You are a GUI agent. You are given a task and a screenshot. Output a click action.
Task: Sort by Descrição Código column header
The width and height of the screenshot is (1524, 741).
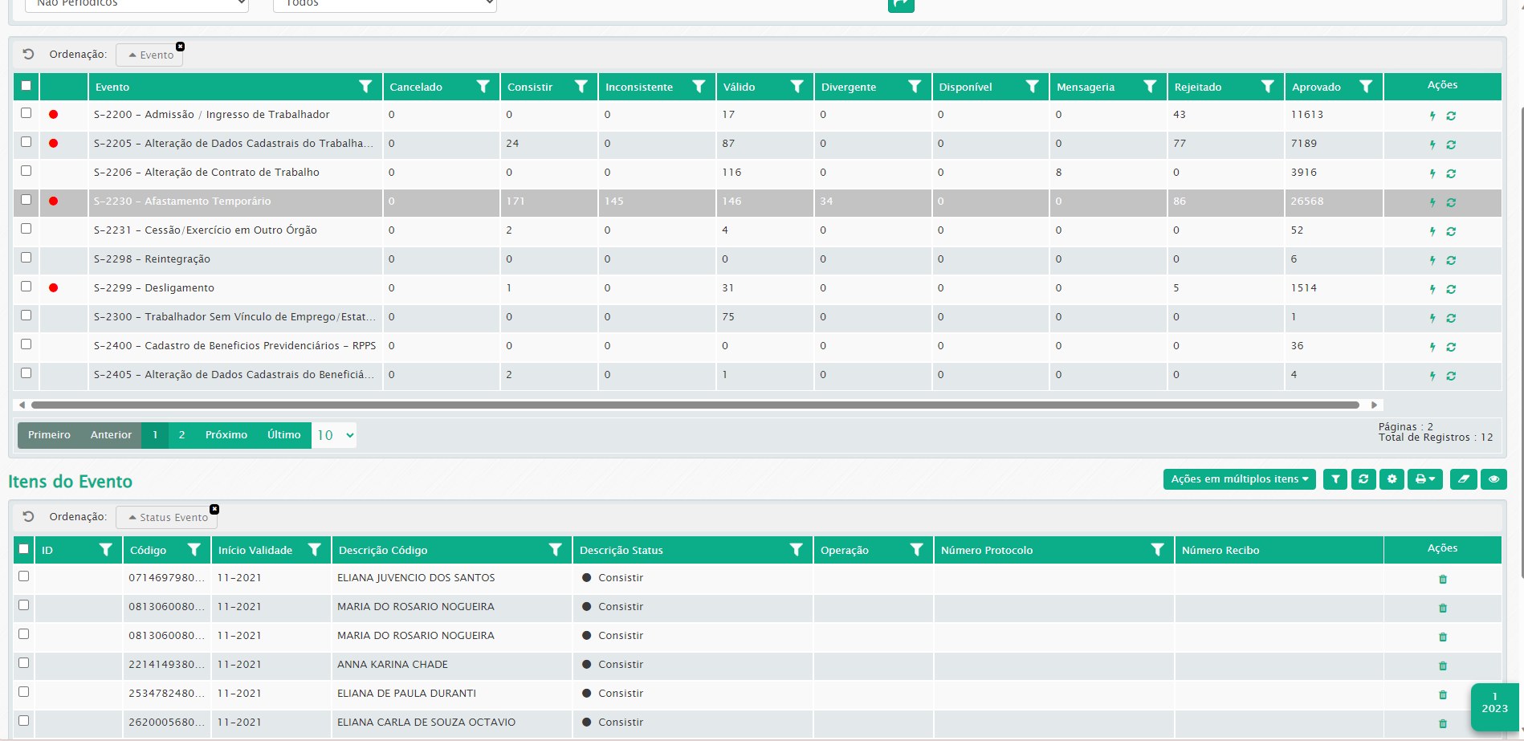(x=383, y=550)
